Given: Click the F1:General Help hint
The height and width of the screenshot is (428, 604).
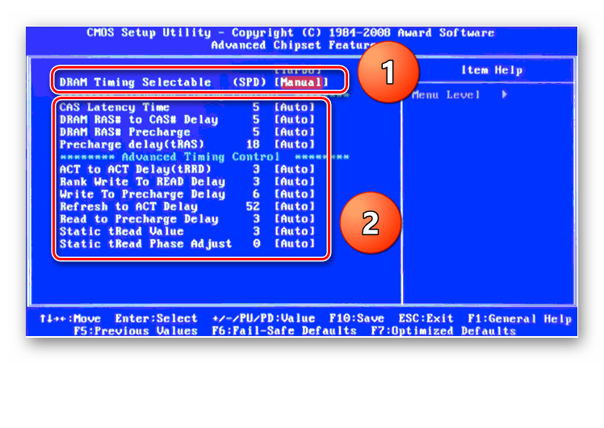Looking at the screenshot, I should click(520, 318).
